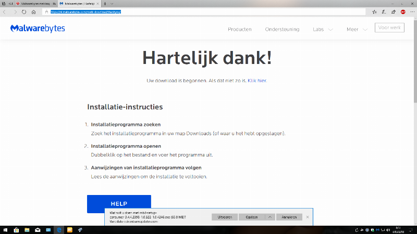Open the Ondersteuning menu item
Image resolution: width=417 pixels, height=234 pixels.
click(x=282, y=29)
